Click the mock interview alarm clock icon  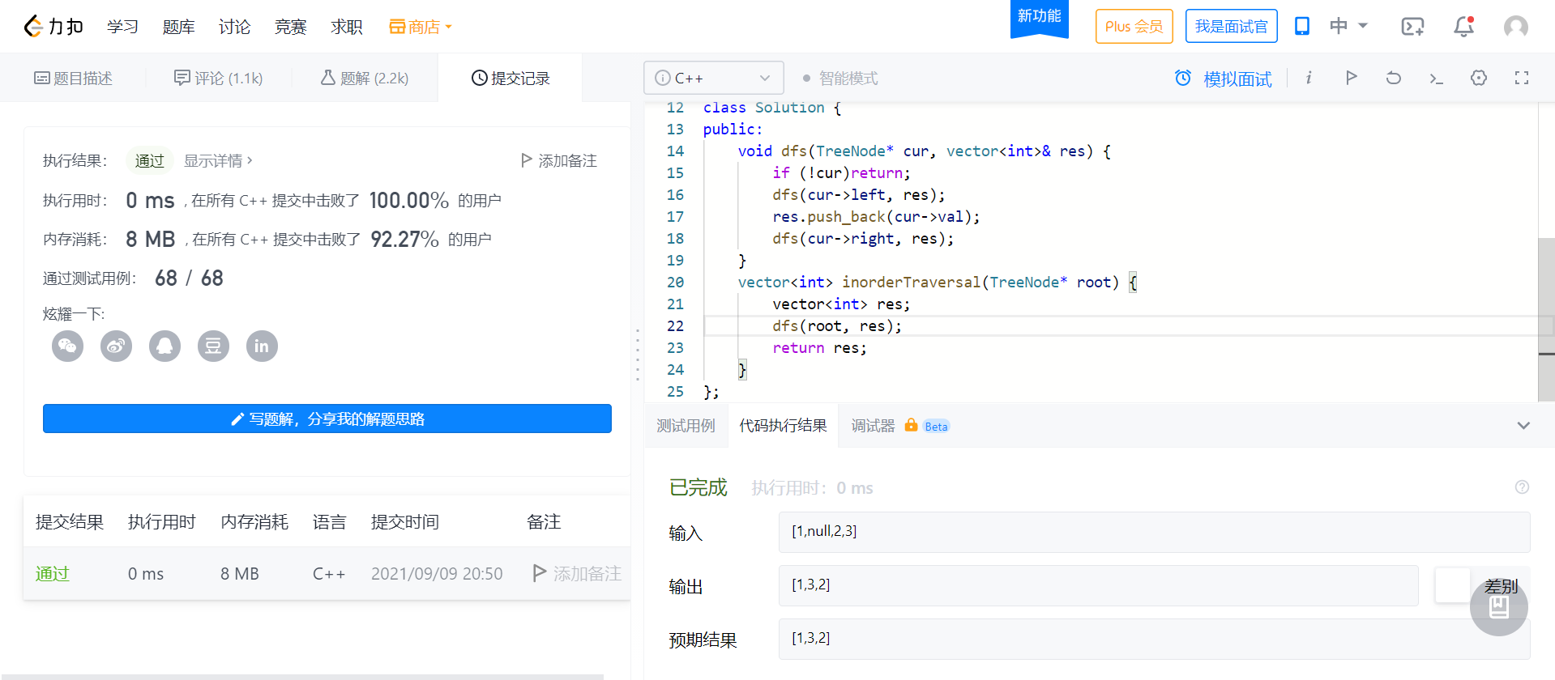(x=1183, y=78)
